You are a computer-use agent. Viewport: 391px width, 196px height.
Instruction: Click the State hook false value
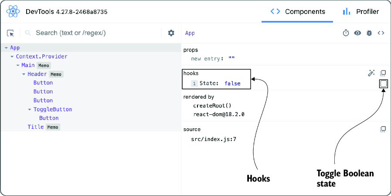click(232, 83)
